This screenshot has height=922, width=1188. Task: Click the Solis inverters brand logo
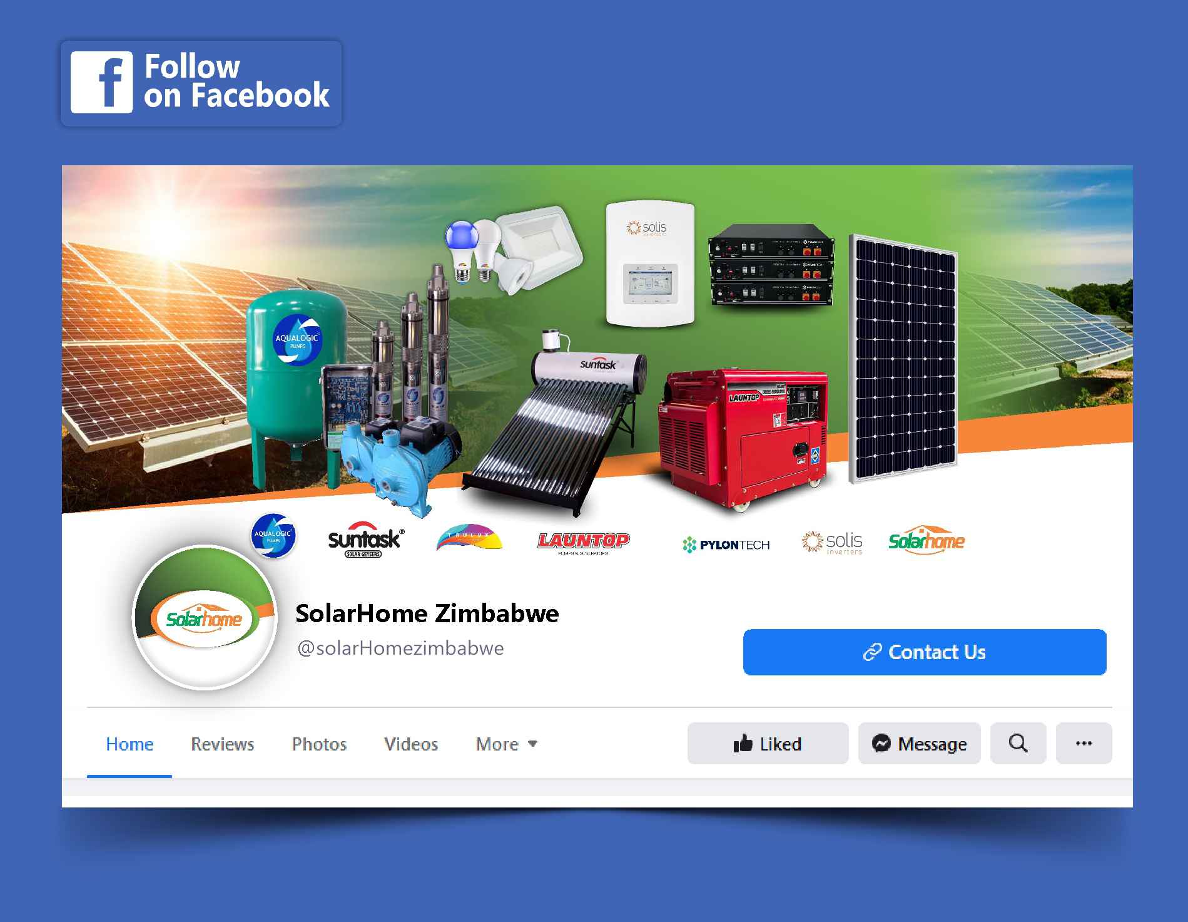[832, 542]
